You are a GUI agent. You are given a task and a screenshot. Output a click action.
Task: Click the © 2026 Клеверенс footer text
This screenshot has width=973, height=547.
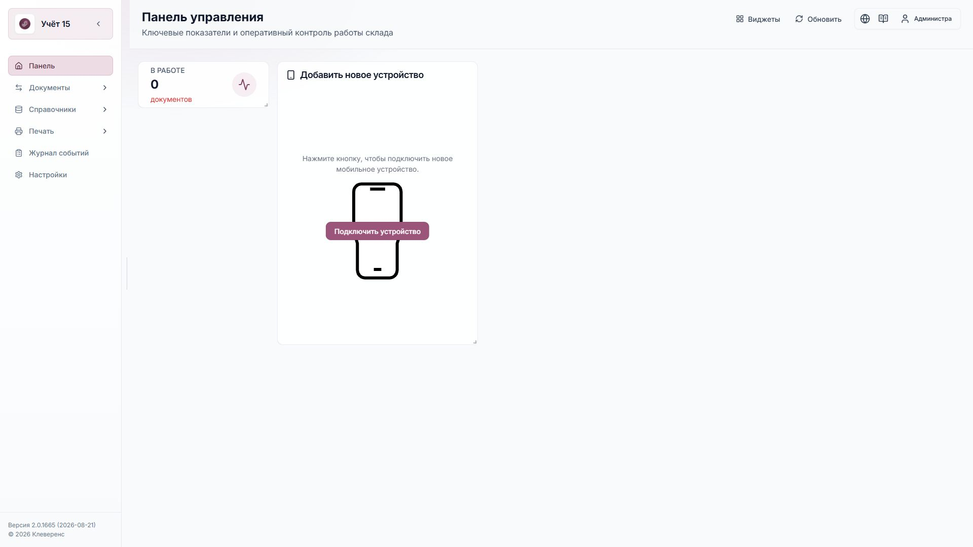click(36, 534)
